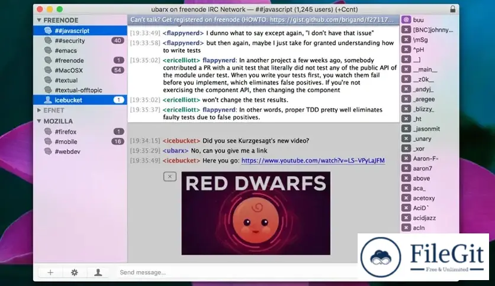Collapse the MOZILLA server group
Image resolution: width=495 pixels, height=286 pixels.
coord(39,121)
